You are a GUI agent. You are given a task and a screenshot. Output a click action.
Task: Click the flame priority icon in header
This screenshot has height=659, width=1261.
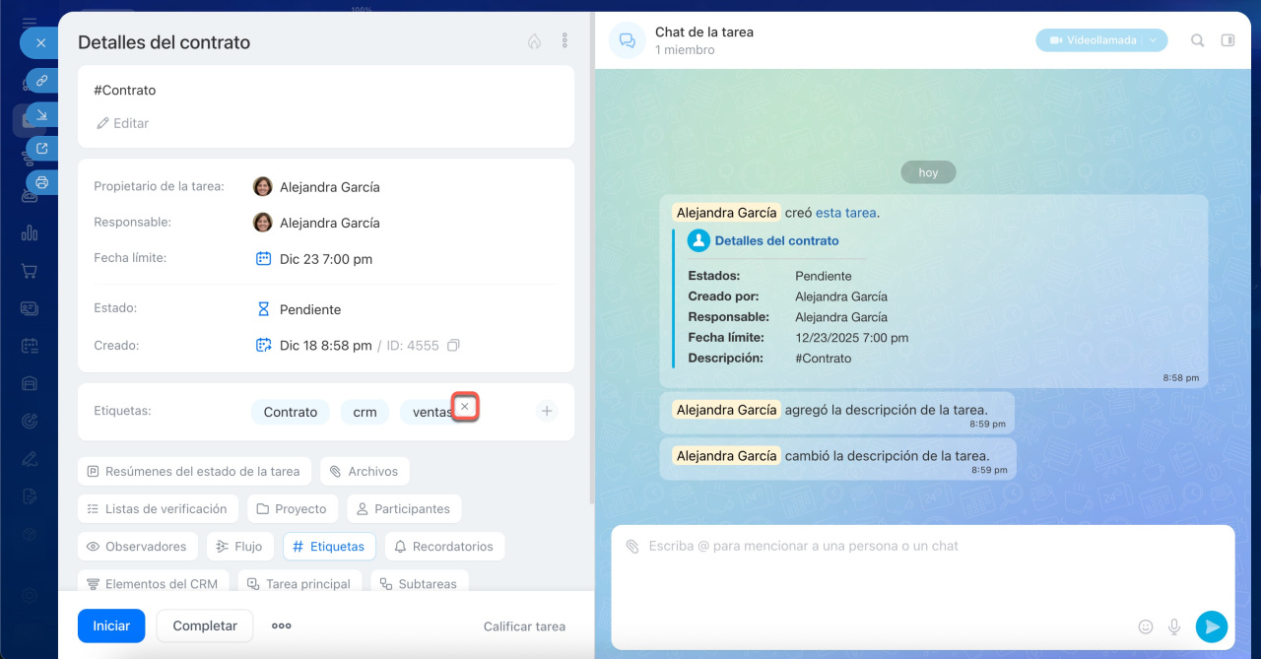534,41
